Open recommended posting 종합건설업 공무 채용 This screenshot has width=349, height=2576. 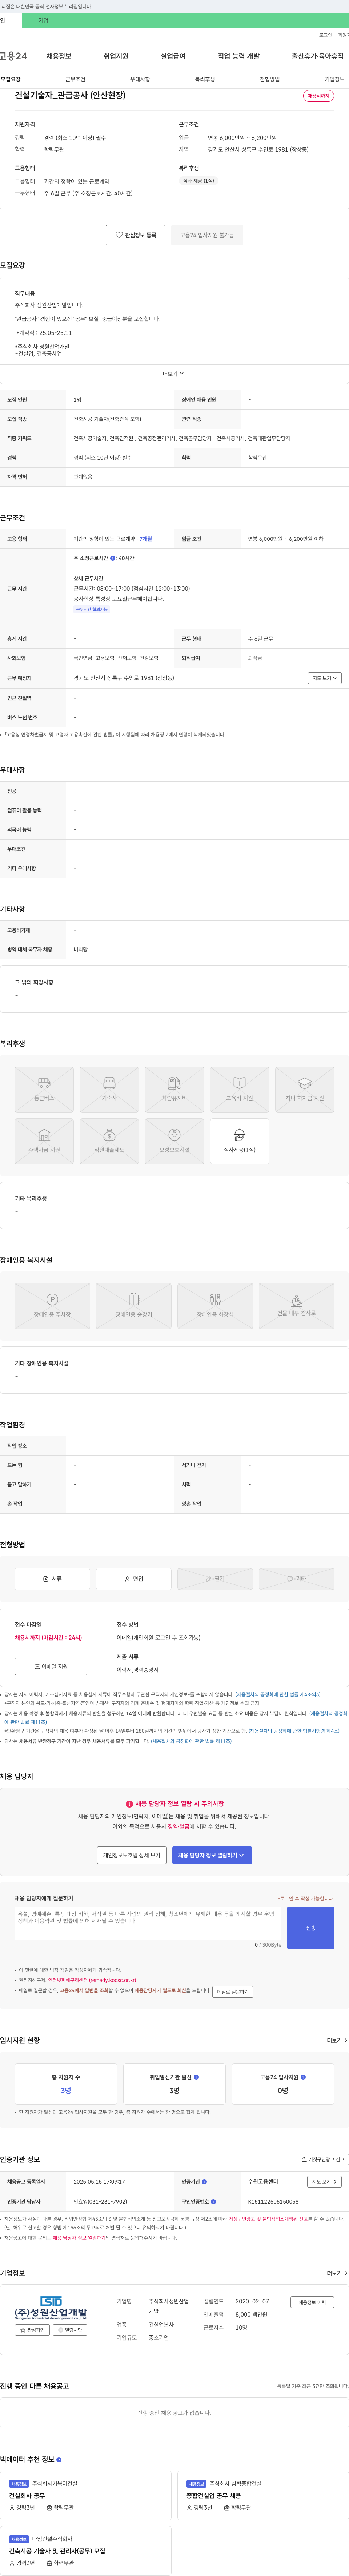coord(213,2496)
